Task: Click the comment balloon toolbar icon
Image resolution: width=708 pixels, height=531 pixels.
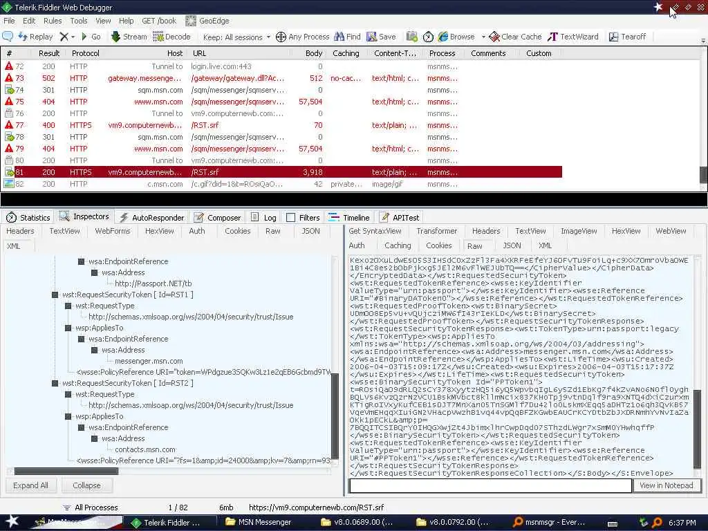Action: (8, 37)
